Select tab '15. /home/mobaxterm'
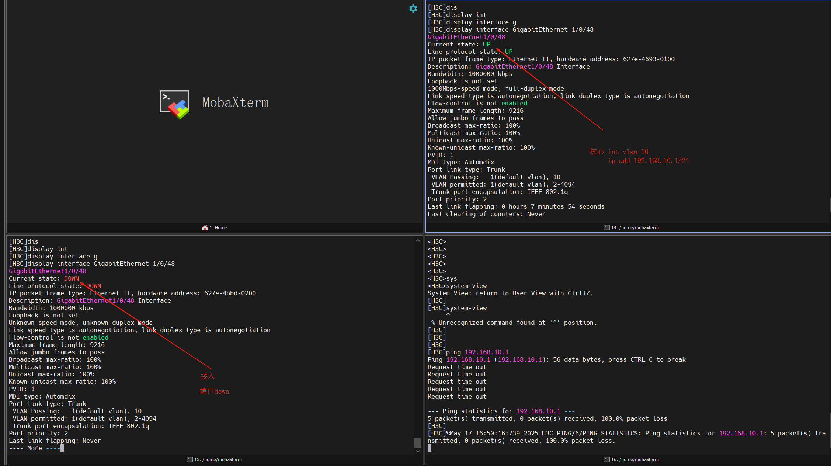This screenshot has height=466, width=831. tap(218, 460)
